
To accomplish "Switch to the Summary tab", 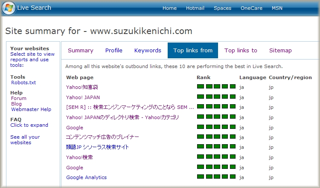I will tap(81, 51).
